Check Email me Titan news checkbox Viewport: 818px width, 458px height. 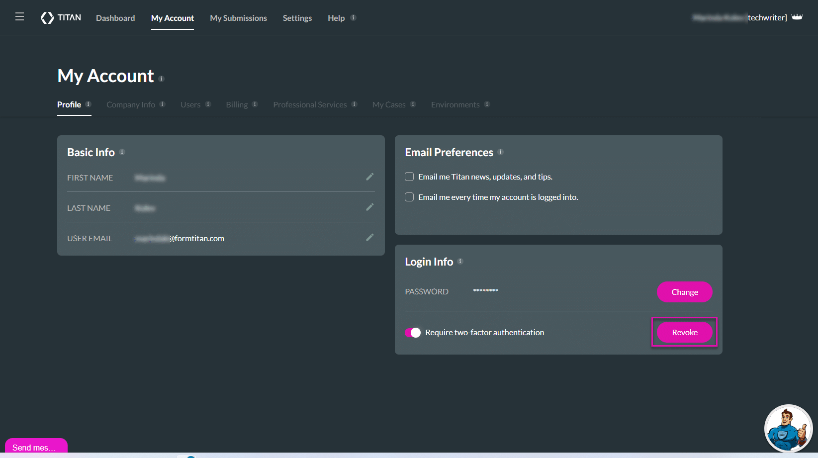(409, 177)
